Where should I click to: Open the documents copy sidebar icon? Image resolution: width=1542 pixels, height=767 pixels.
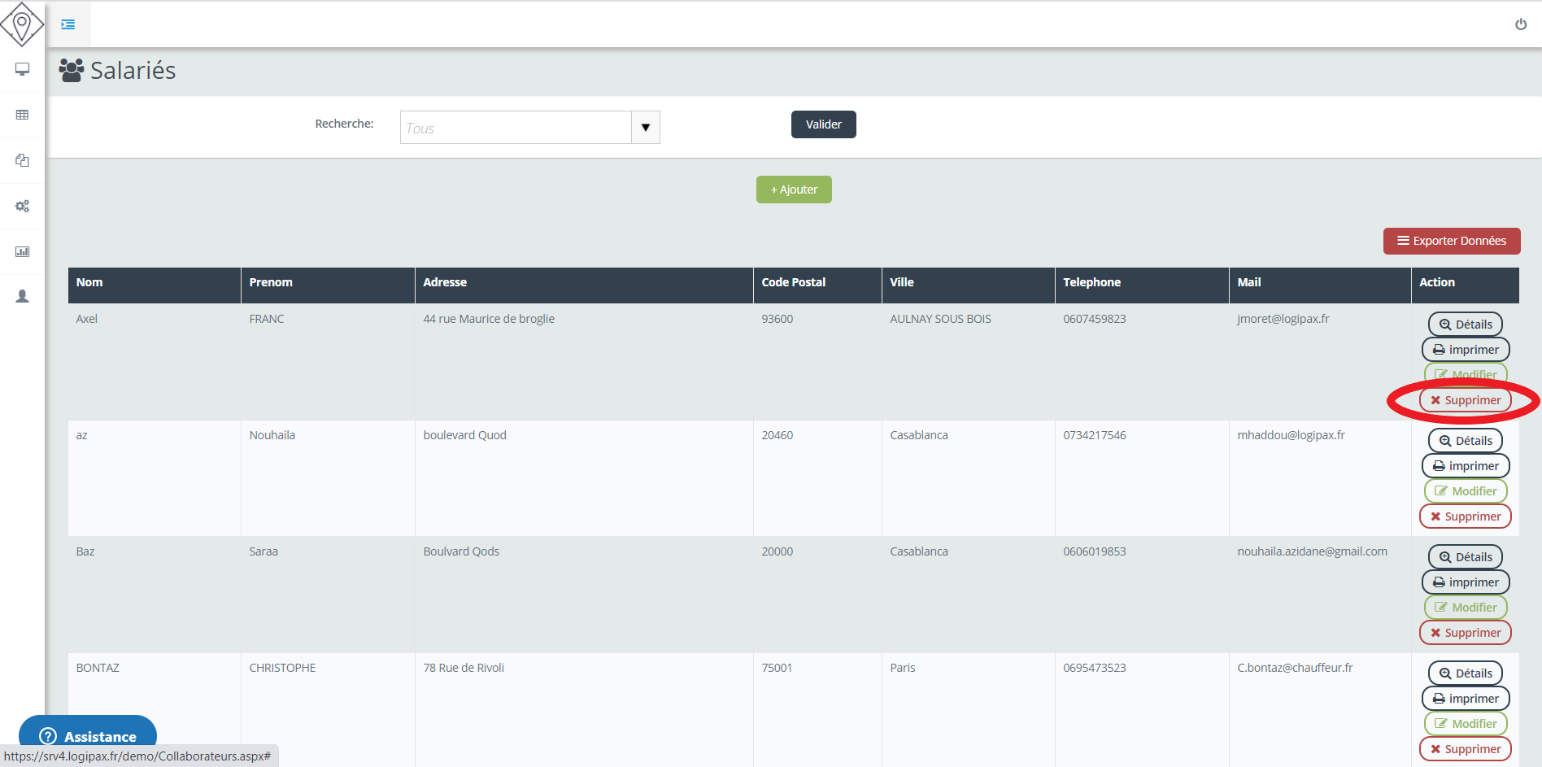(x=22, y=160)
